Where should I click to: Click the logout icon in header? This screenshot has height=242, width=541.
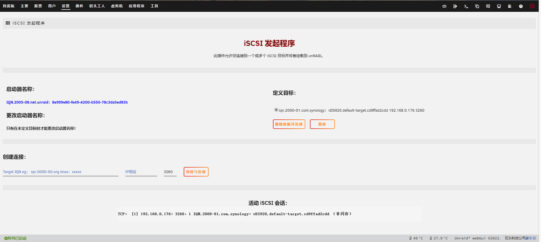455,6
